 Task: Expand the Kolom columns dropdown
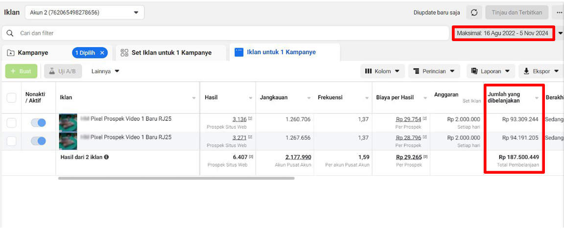click(382, 71)
